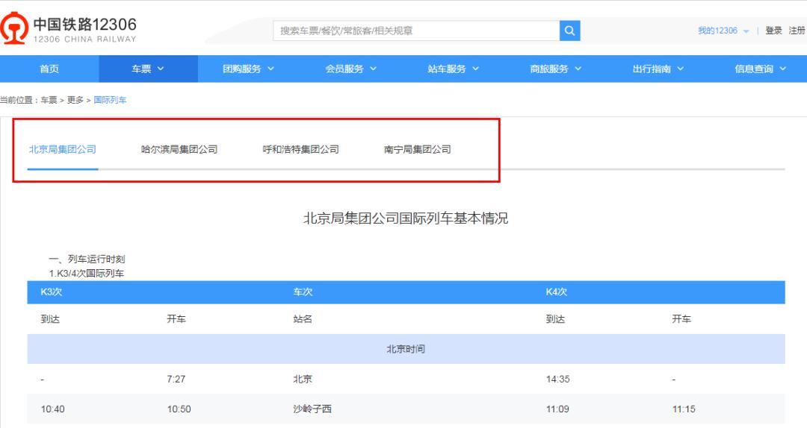
Task: Switch to the 南宁局集团公司 tab
Action: point(418,149)
